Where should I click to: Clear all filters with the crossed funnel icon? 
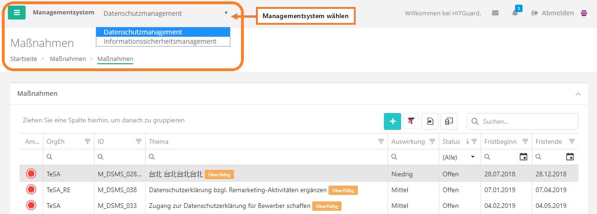point(411,121)
